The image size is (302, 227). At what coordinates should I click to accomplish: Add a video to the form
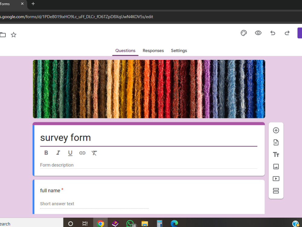[x=276, y=179]
